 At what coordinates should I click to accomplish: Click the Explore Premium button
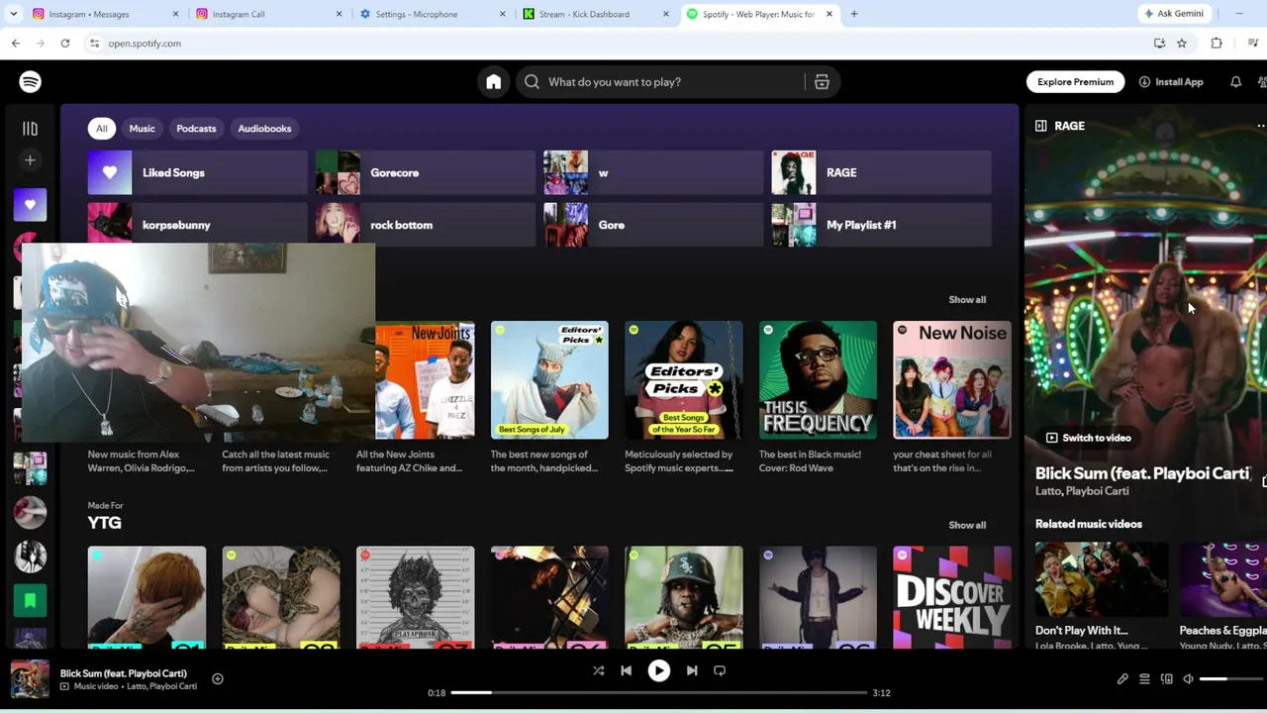[x=1075, y=82]
